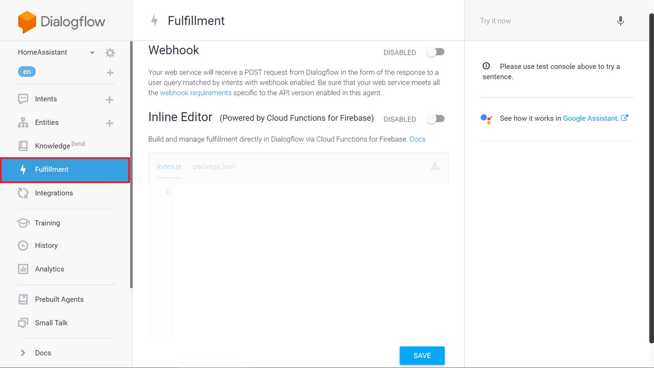The height and width of the screenshot is (368, 654).
Task: Open the Google Assistant link
Action: (x=591, y=118)
